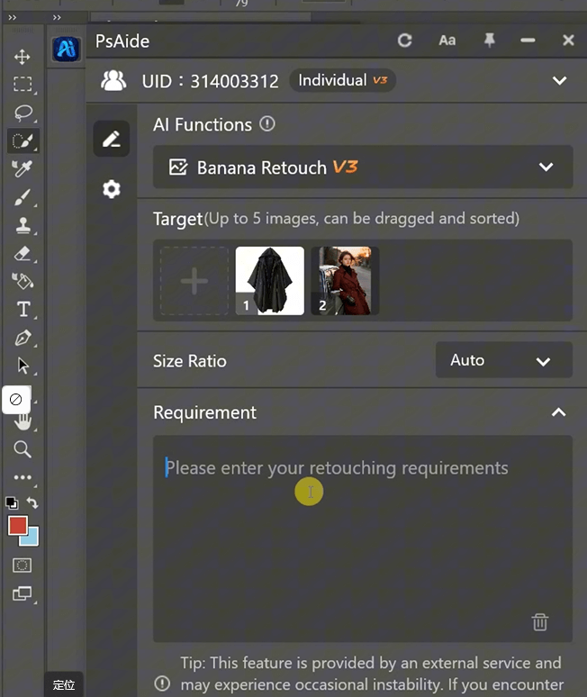Open the gear settings tab in sidebar
The width and height of the screenshot is (587, 697).
[x=111, y=189]
